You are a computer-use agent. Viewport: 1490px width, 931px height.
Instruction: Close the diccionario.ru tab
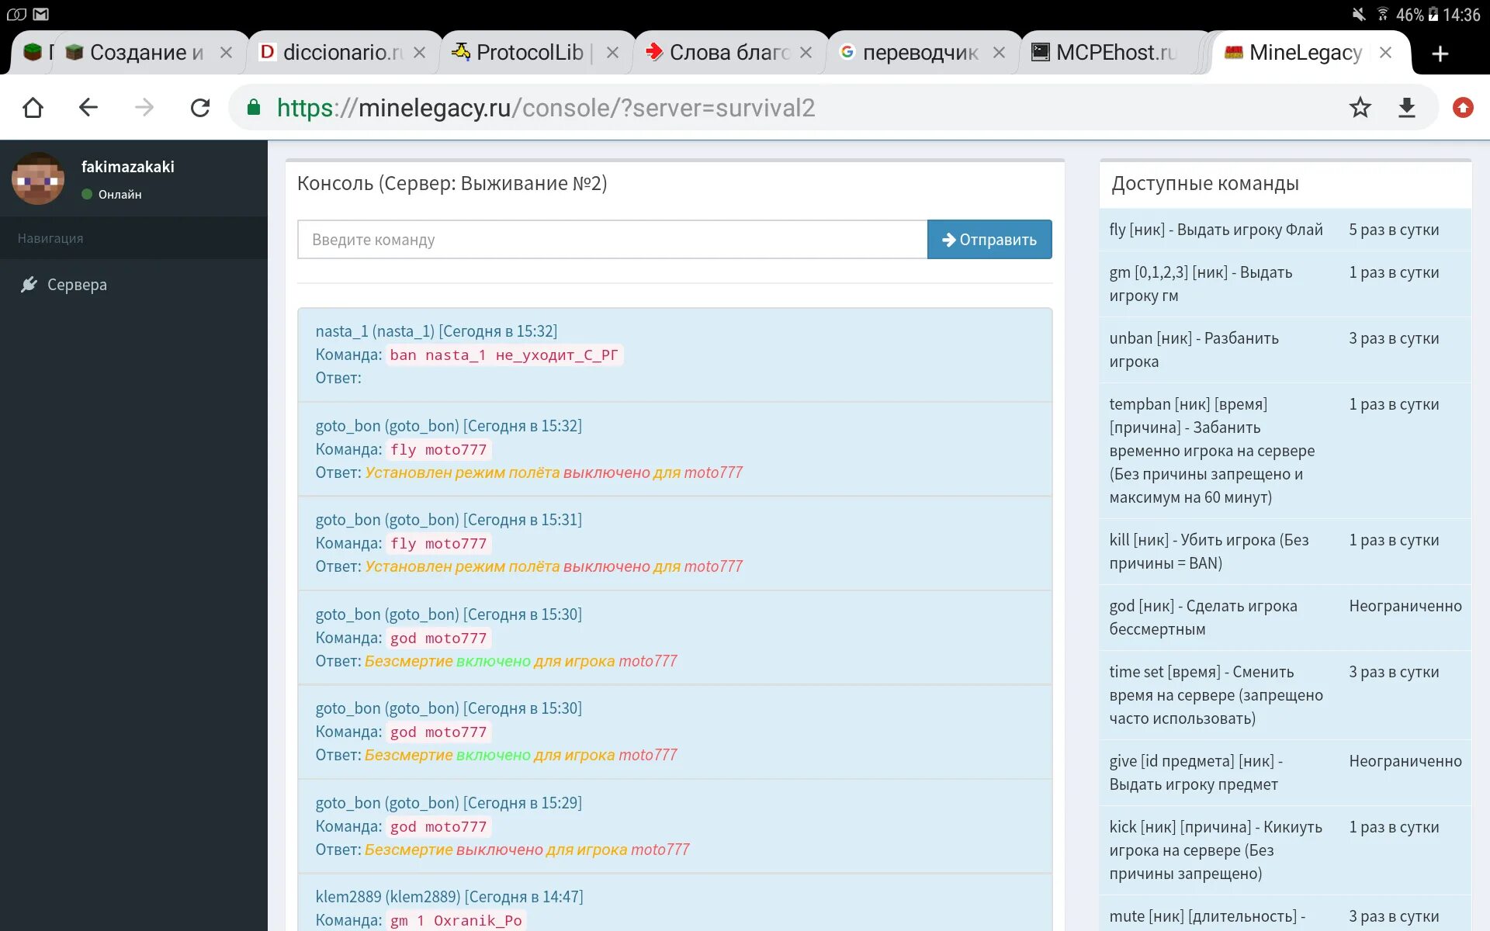click(x=419, y=52)
